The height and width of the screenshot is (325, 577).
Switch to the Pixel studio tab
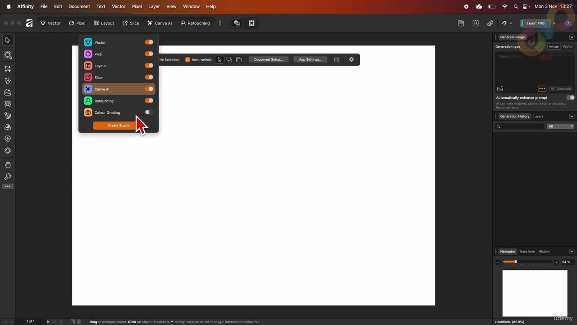click(x=77, y=23)
